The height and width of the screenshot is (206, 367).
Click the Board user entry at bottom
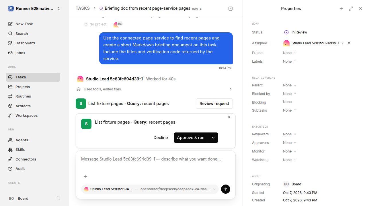tap(19, 199)
